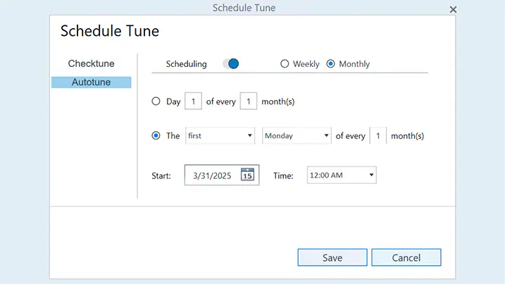Select the 'The first Monday' radio option

(x=156, y=135)
